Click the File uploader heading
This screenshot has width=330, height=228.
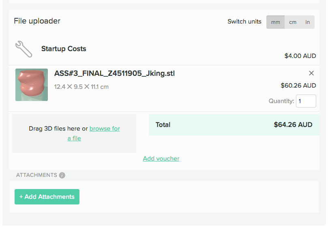37,21
